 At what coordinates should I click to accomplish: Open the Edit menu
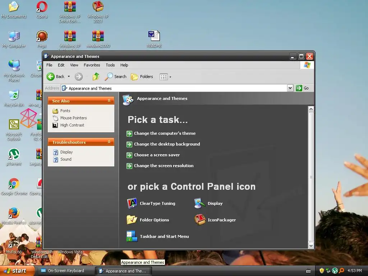(x=61, y=65)
